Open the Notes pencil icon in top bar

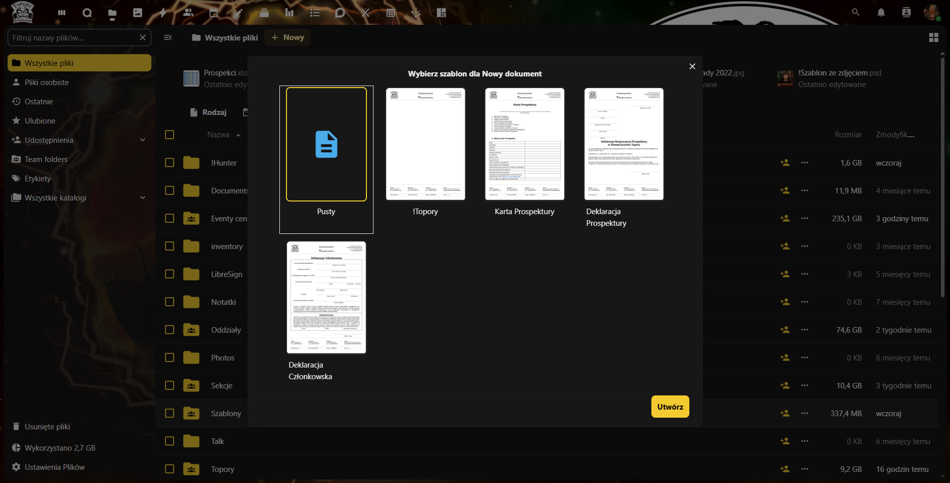click(x=239, y=13)
